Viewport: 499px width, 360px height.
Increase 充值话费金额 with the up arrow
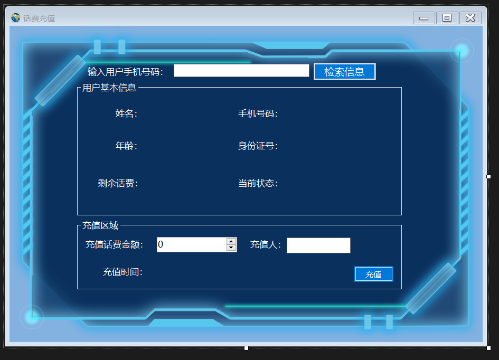(231, 241)
